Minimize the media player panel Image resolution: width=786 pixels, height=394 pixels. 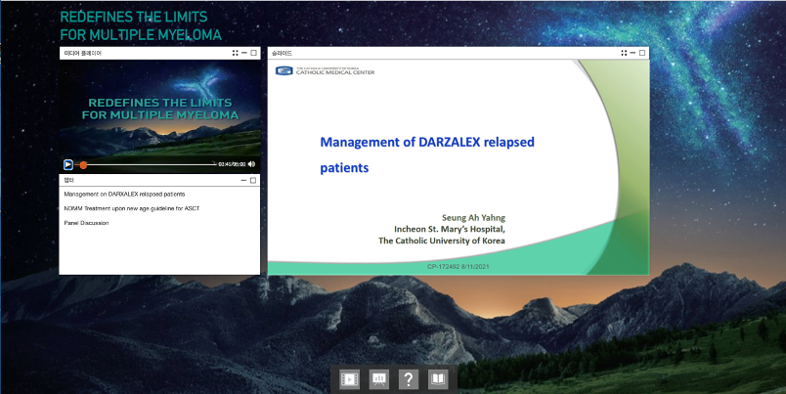pyautogui.click(x=244, y=53)
